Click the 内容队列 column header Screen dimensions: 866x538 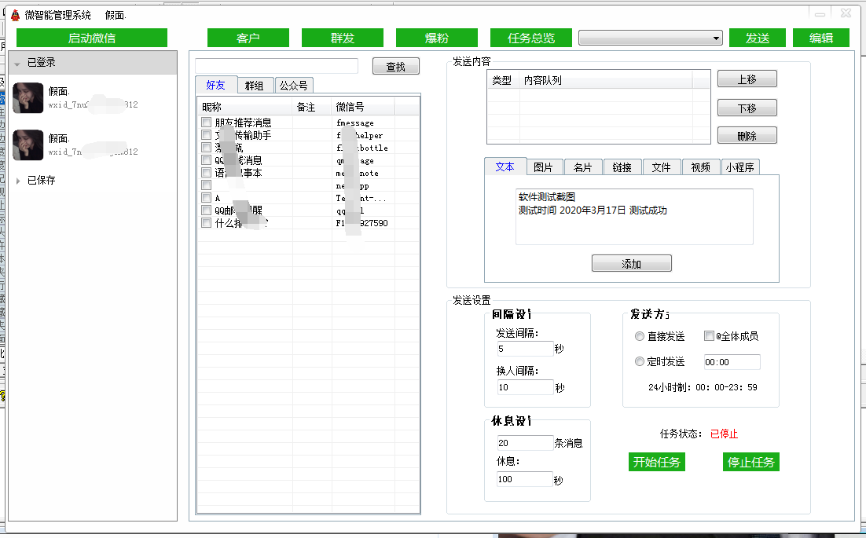(605, 81)
